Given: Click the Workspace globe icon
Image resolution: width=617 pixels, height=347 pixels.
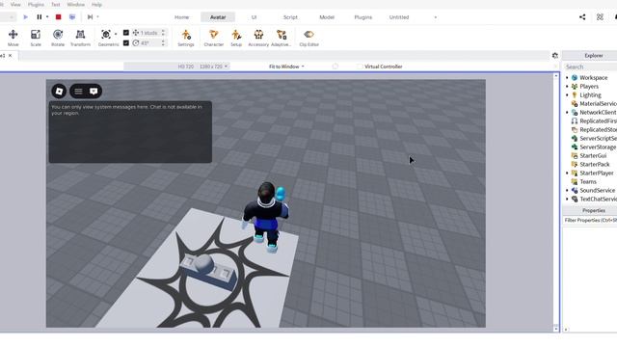Looking at the screenshot, I should point(575,78).
